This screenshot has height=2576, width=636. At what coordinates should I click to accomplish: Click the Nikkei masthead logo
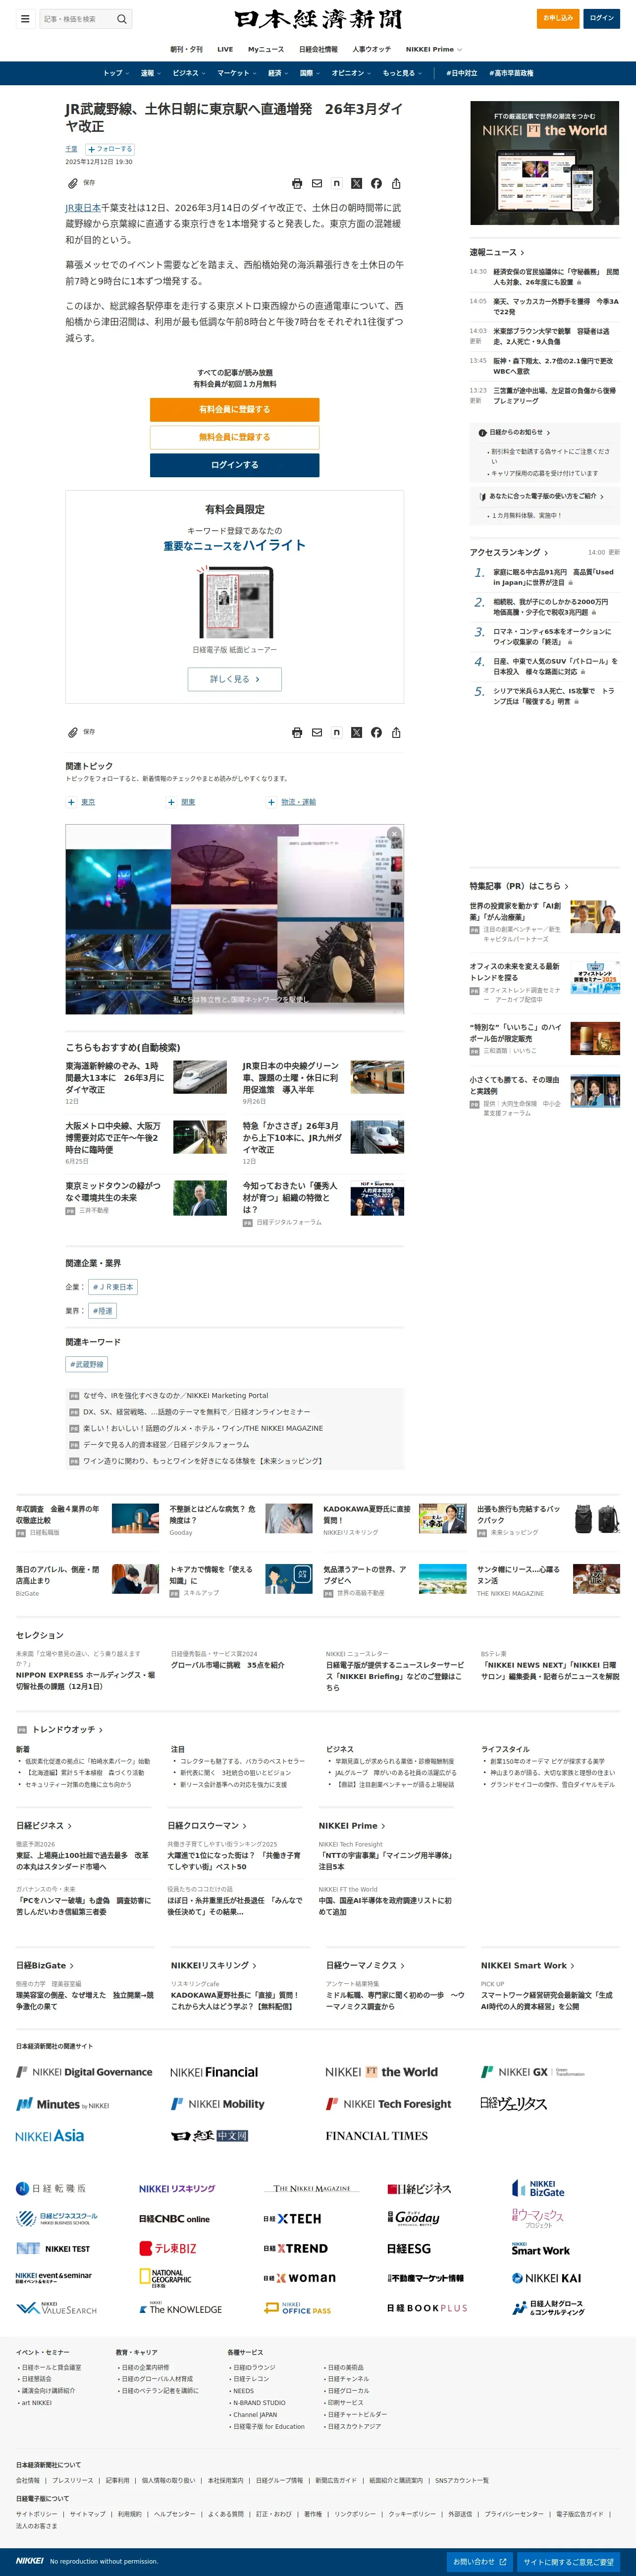click(318, 19)
